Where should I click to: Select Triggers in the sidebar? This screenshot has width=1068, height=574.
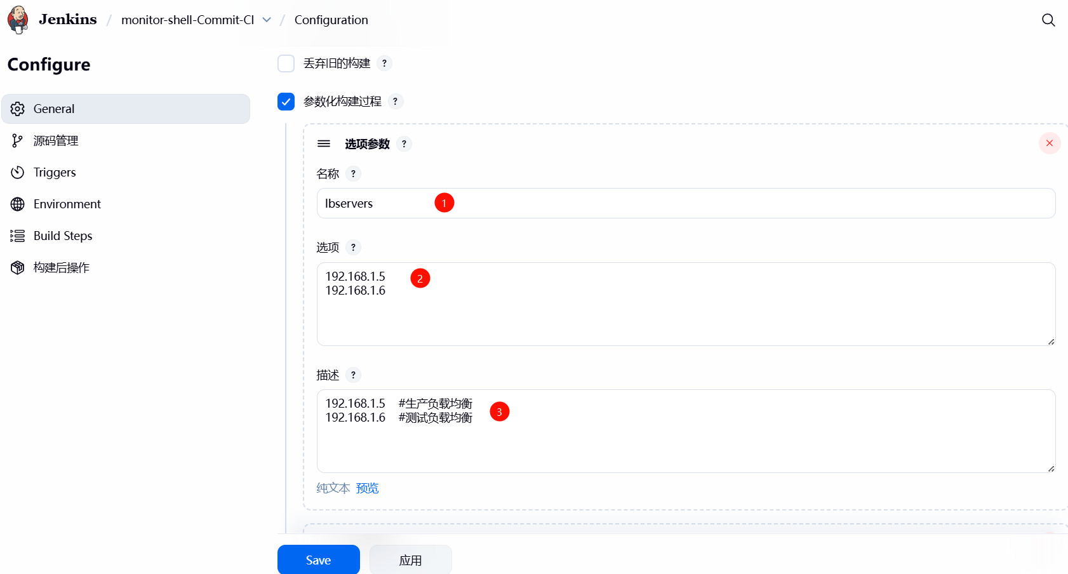[55, 173]
